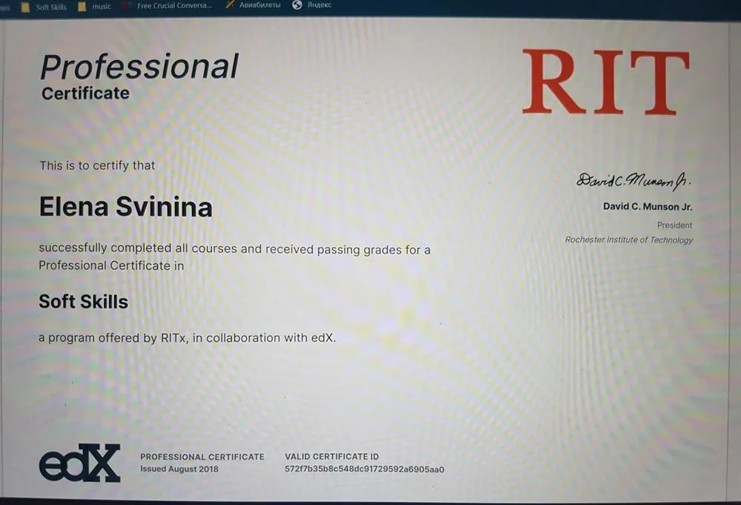
Task: Click the Issued August 2018 text
Action: [x=179, y=469]
